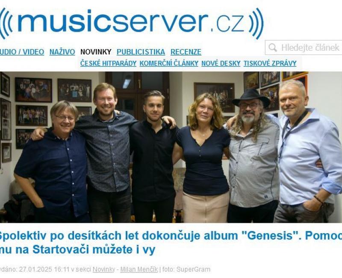
Task: Open the Publicistika section
Action: 141,52
